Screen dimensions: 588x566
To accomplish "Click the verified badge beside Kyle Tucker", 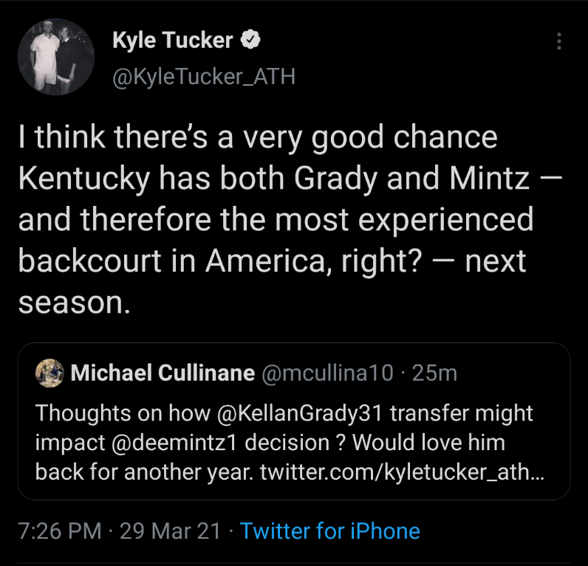I will pyautogui.click(x=250, y=41).
